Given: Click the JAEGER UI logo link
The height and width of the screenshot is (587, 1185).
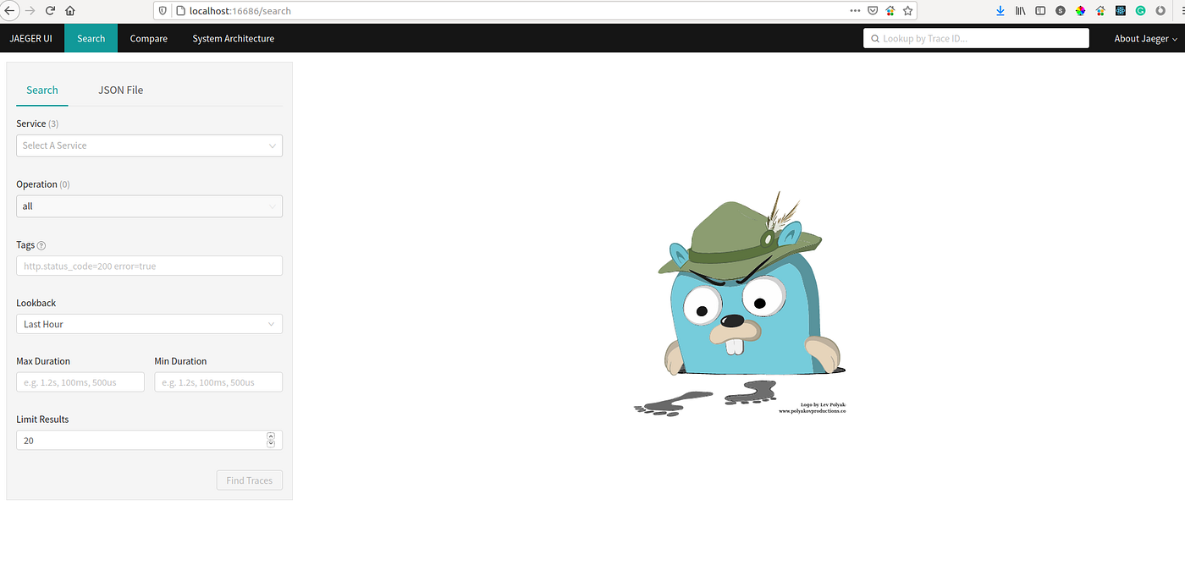Looking at the screenshot, I should point(30,38).
